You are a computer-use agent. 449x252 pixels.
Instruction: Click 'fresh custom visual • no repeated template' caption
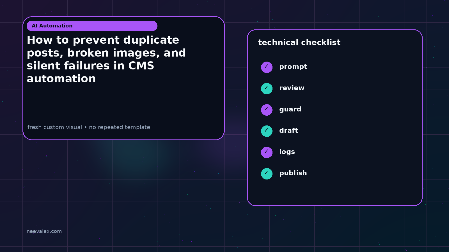[x=89, y=127]
